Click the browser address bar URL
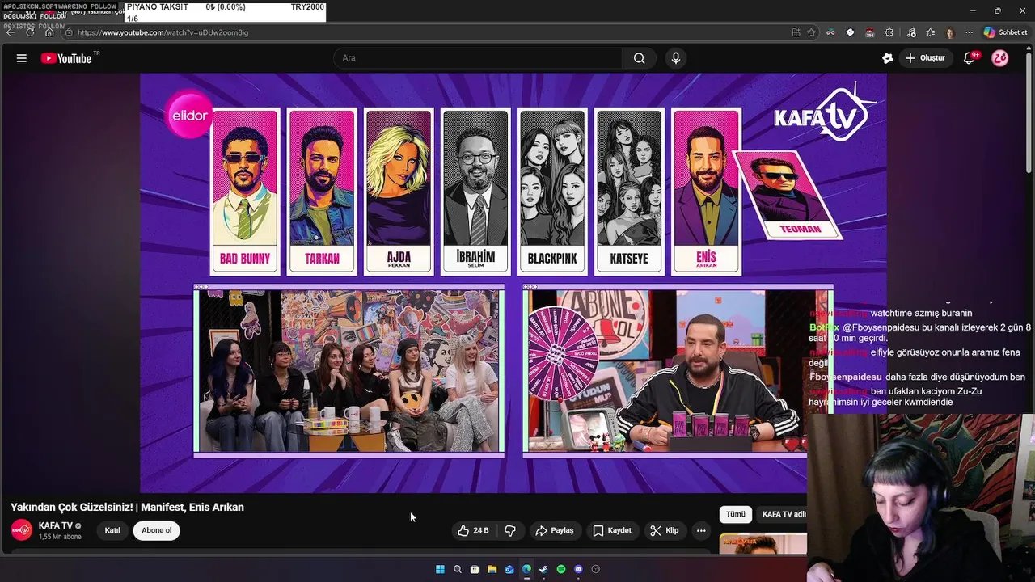The image size is (1035, 582). (x=163, y=32)
